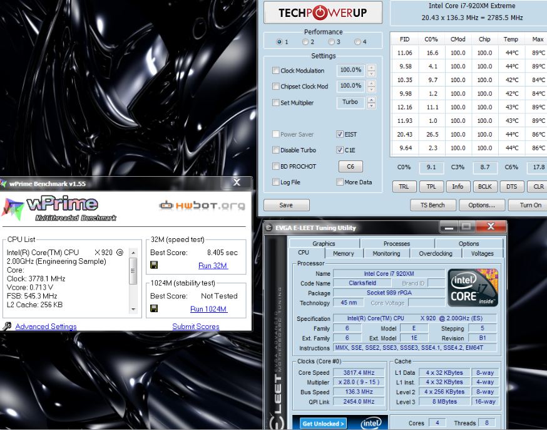Image resolution: width=547 pixels, height=430 pixels.
Task: Click the Run 1024M link
Action: click(208, 309)
